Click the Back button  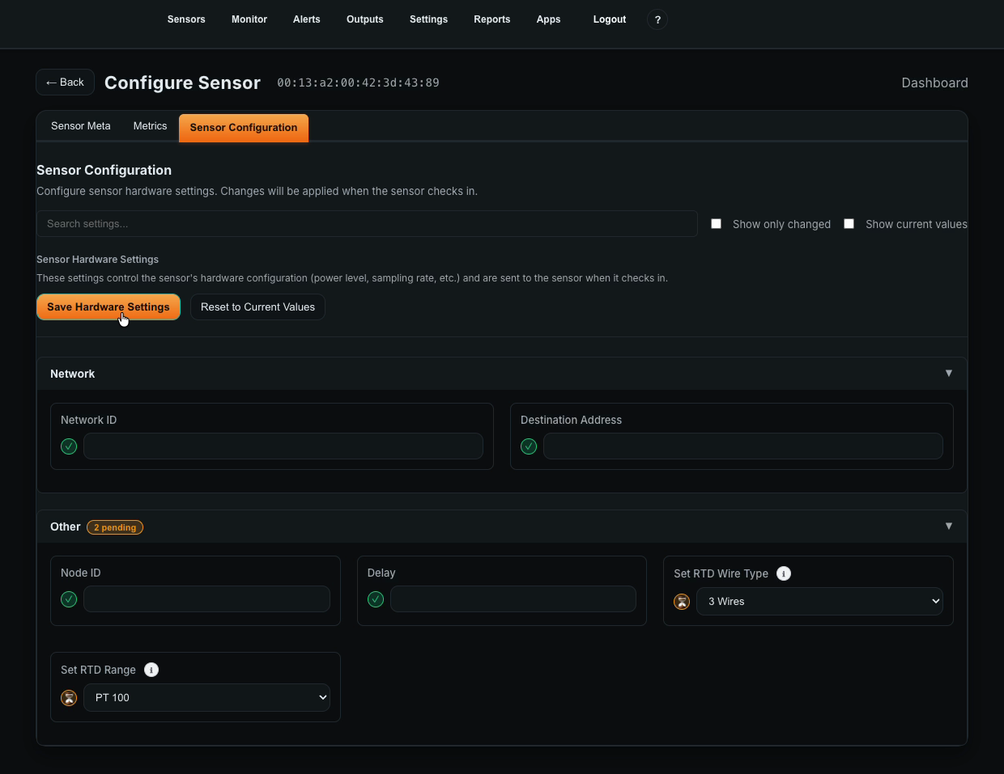[x=65, y=82]
